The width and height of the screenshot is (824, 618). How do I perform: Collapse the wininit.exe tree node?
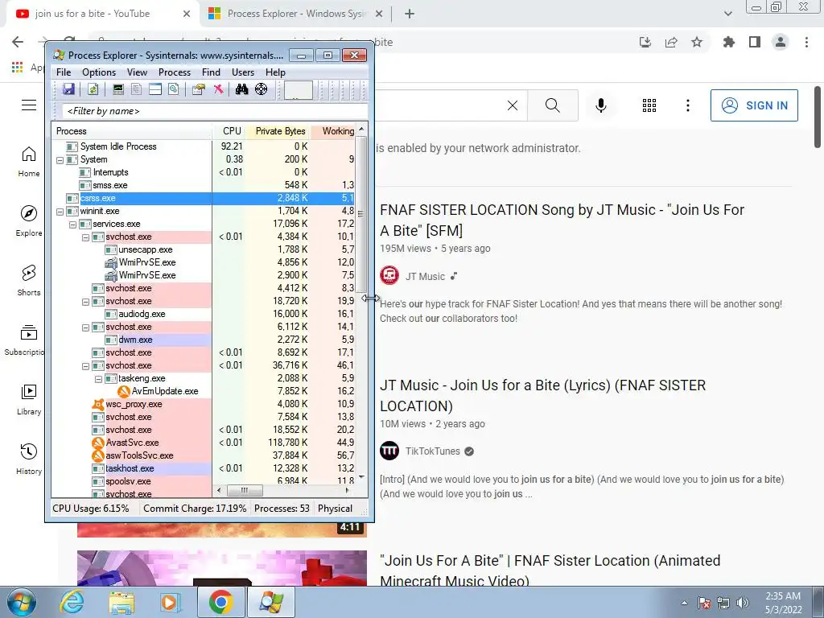60,212
